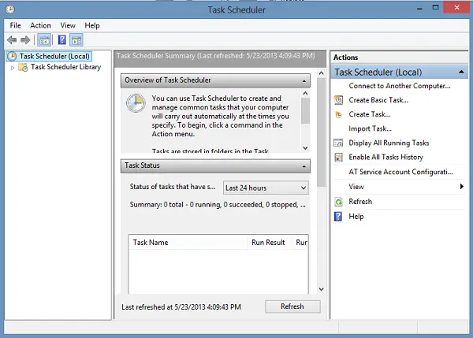Click Create Task action
473x338 pixels.
tap(370, 114)
